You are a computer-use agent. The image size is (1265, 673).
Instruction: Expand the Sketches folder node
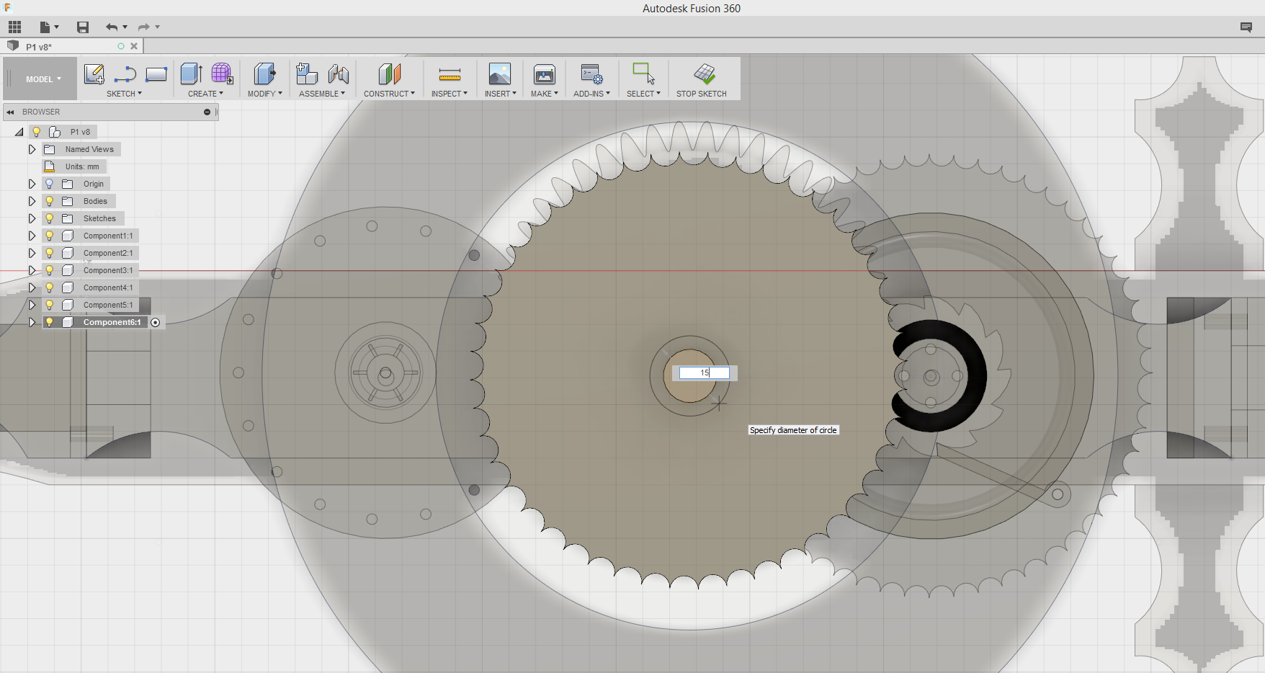pyautogui.click(x=32, y=218)
